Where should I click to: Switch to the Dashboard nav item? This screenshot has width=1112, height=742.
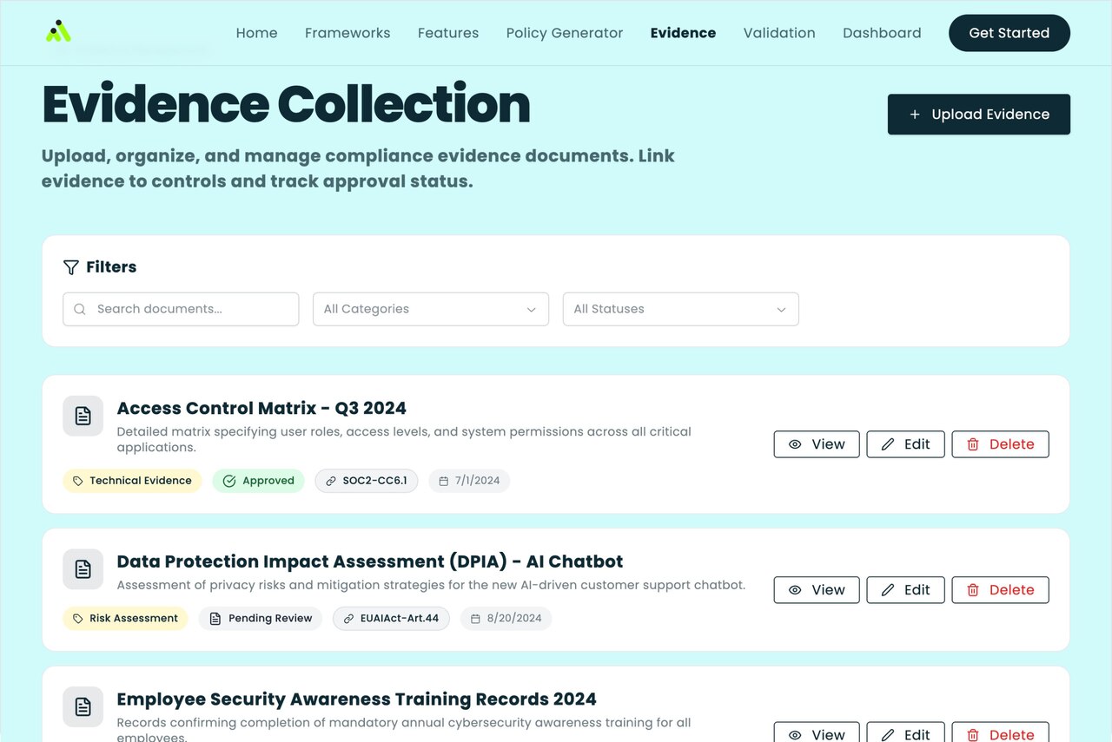tap(882, 33)
